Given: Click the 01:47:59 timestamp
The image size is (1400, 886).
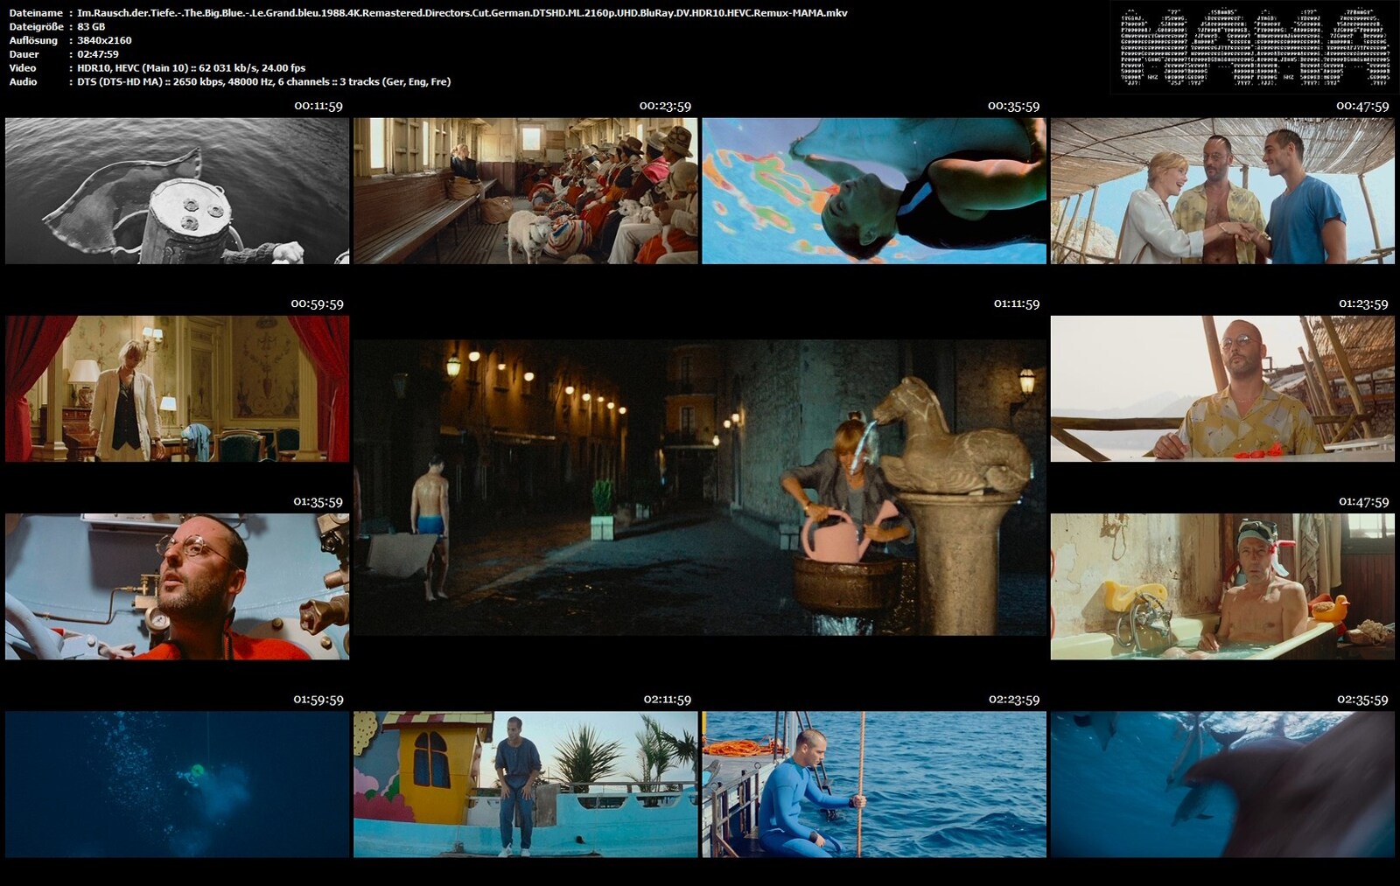Looking at the screenshot, I should click(1363, 501).
